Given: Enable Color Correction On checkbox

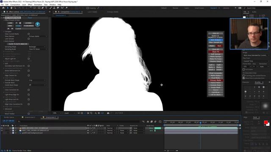Looking at the screenshot, I should pos(29,90).
